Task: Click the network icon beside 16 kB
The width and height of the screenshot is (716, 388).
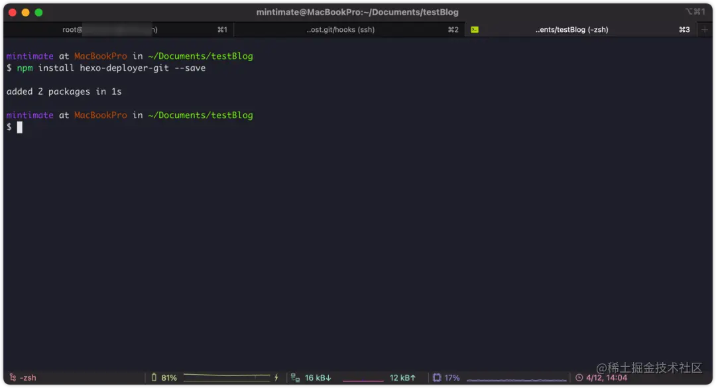Action: (295, 377)
